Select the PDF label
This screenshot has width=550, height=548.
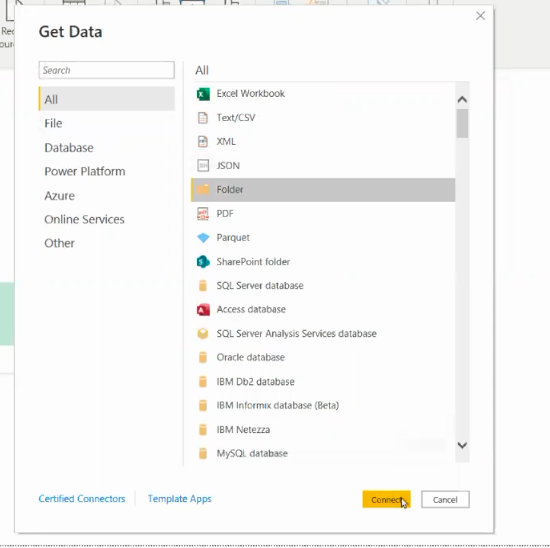pyautogui.click(x=225, y=214)
